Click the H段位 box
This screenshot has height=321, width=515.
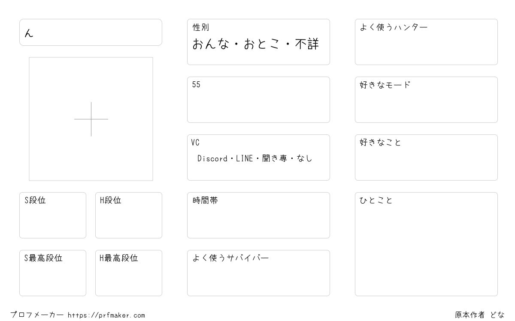pyautogui.click(x=129, y=215)
